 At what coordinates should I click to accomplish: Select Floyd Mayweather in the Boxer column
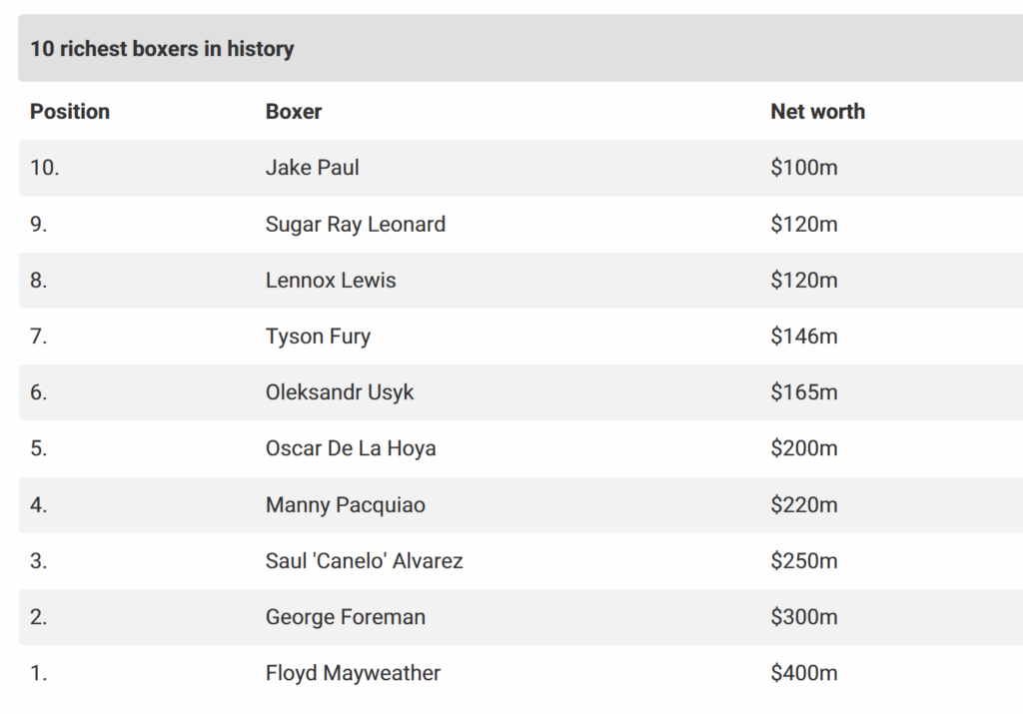(353, 673)
